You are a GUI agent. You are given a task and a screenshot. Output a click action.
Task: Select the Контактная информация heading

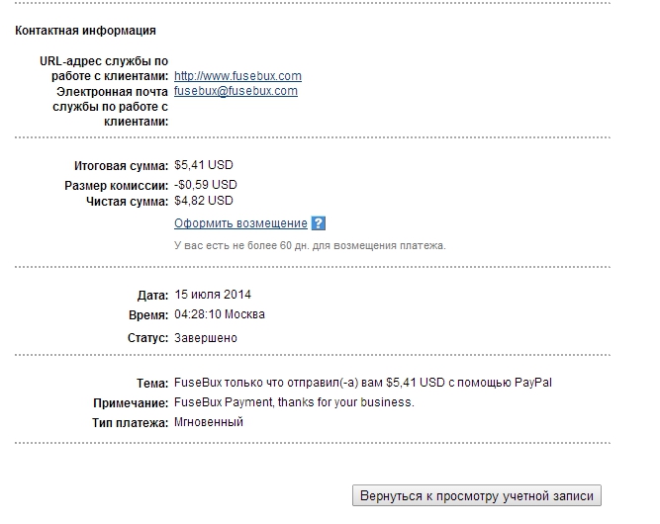85,31
